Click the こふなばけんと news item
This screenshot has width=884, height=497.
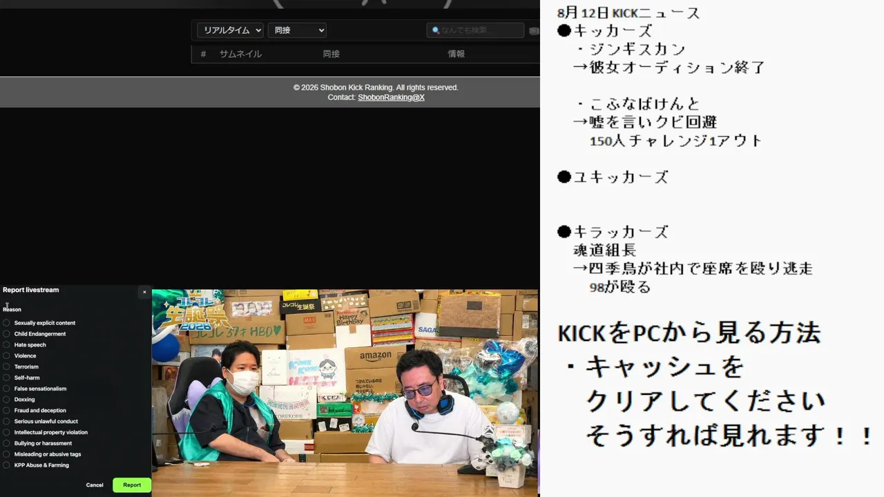638,104
